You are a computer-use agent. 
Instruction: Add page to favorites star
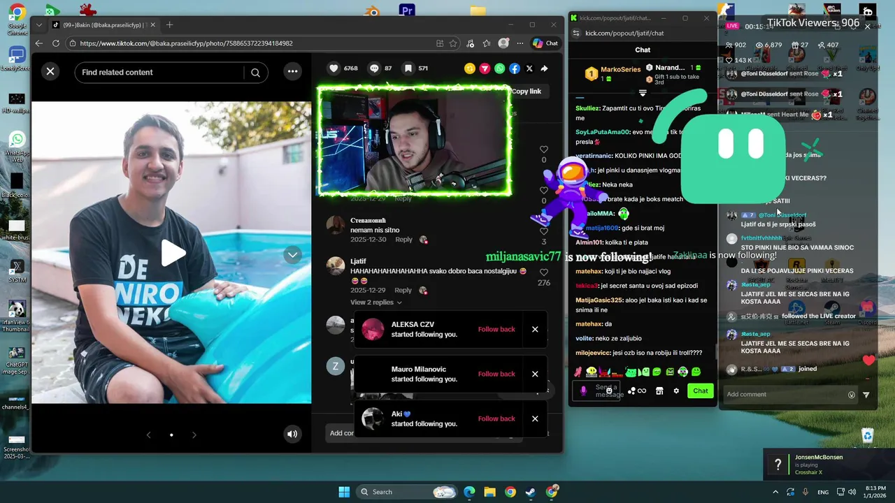[453, 43]
